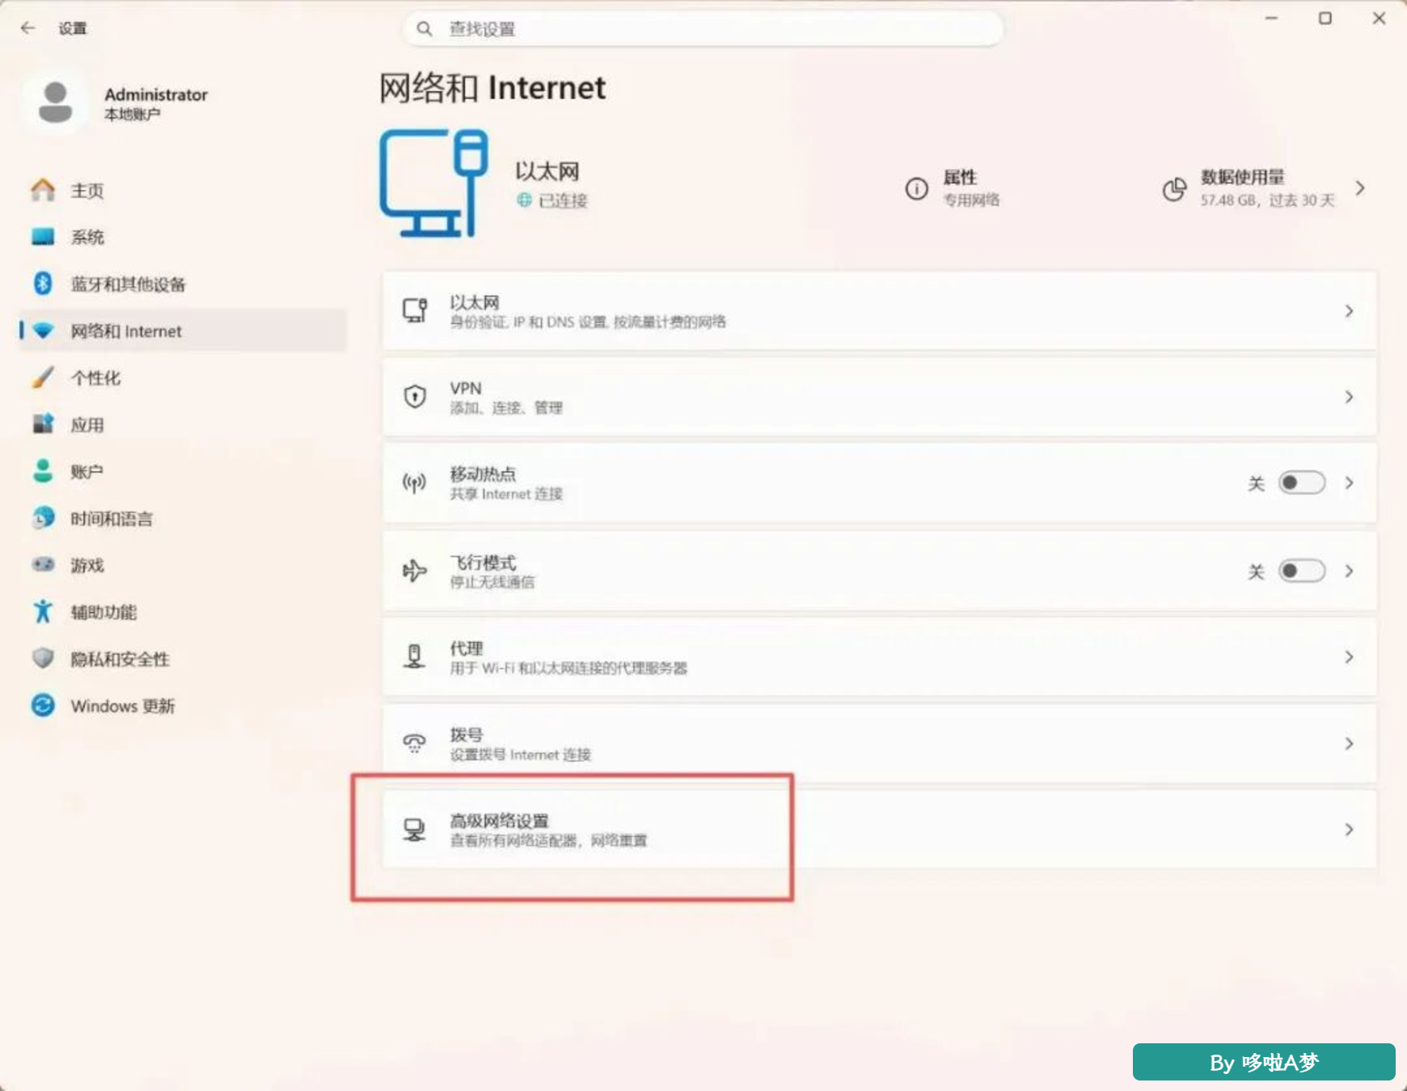
Task: Open 时间和语言 settings section
Action: [184, 518]
